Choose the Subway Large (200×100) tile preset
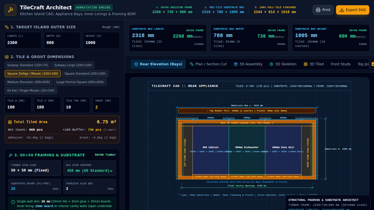The height and width of the screenshot is (210, 374). [73, 65]
